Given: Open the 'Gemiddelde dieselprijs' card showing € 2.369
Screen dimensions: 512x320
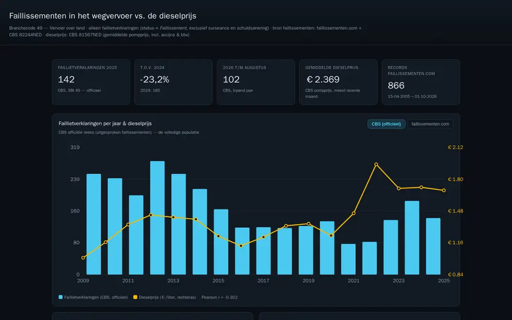Looking at the screenshot, I should (x=338, y=82).
